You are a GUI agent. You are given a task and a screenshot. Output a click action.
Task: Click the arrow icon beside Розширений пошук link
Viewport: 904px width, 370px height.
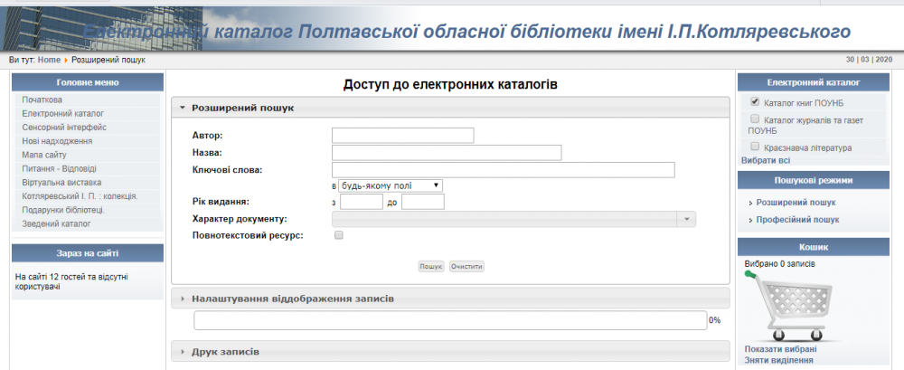coord(750,203)
